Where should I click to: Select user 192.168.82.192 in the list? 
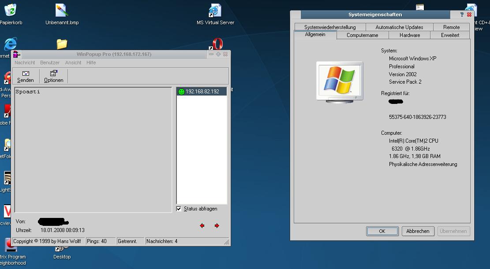(x=202, y=92)
